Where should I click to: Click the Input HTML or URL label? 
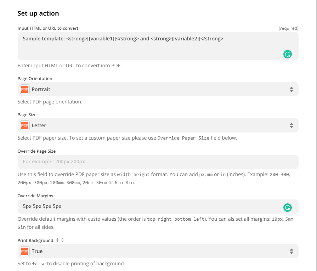48,28
